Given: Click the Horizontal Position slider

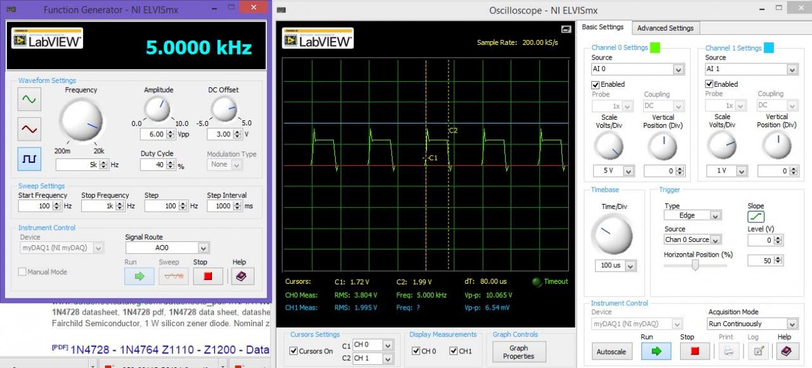Looking at the screenshot, I should point(695,266).
